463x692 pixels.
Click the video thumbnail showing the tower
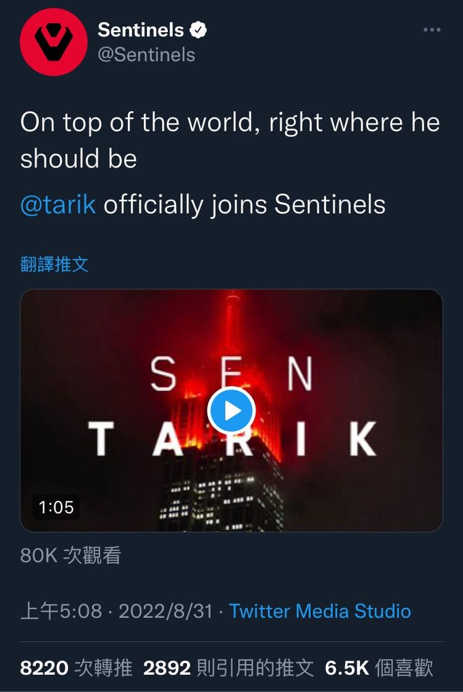point(123,346)
